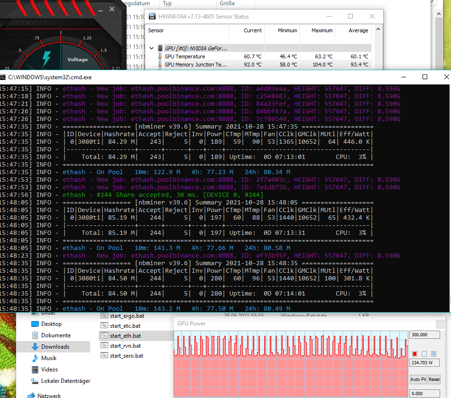Pick the medium blue grid color swatch
Viewport: 451px width, 398px height.
tap(434, 354)
